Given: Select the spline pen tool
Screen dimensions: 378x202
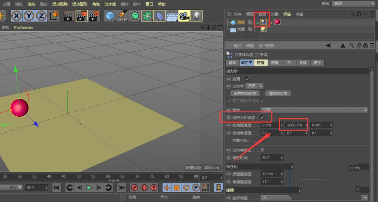Looking at the screenshot, I should click(x=122, y=16).
